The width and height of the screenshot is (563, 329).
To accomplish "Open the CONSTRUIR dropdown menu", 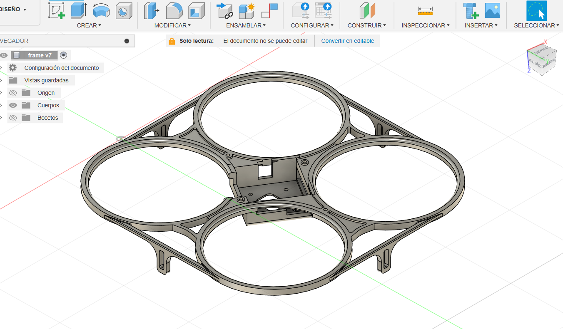I will [367, 25].
